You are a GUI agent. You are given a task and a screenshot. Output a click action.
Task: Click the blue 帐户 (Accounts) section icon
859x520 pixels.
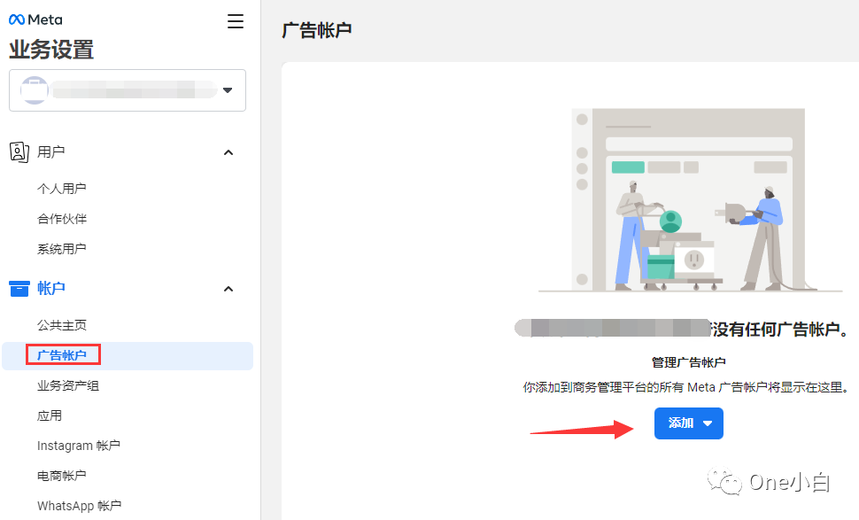pos(19,288)
